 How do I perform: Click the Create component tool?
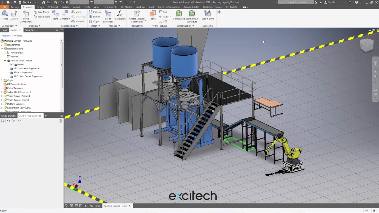14,15
